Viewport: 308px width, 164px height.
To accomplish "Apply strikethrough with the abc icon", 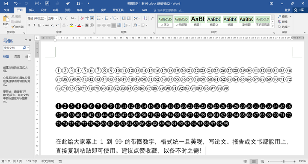I will tap(47, 25).
